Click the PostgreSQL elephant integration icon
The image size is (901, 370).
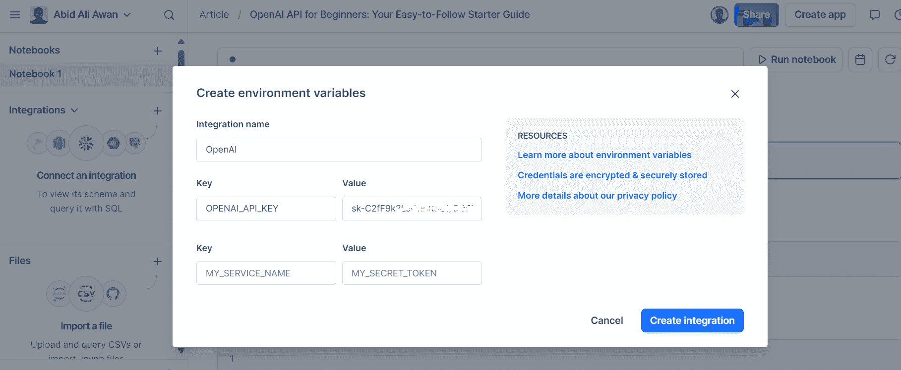(135, 143)
